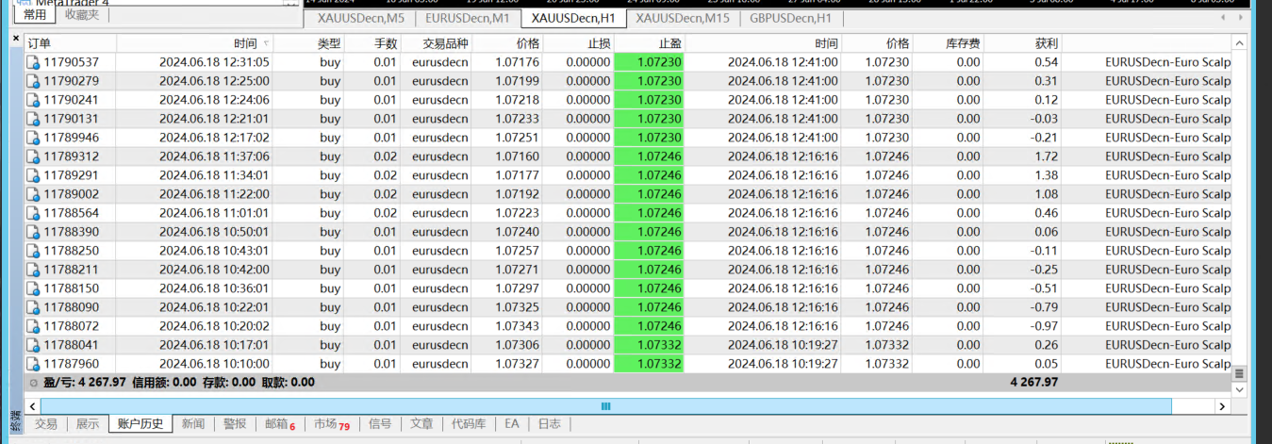The height and width of the screenshot is (444, 1272).
Task: Switch to the 信号 terminal tab
Action: pos(380,424)
